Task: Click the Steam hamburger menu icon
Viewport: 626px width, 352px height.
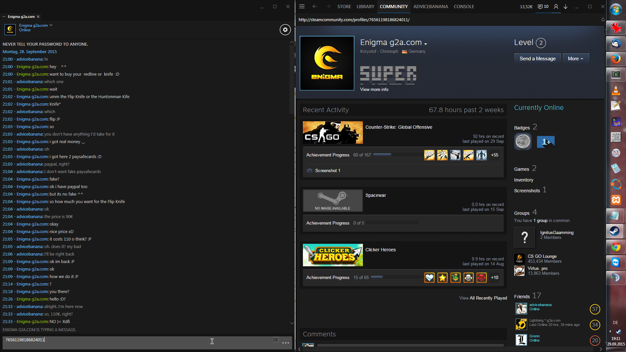Action: coord(302,7)
